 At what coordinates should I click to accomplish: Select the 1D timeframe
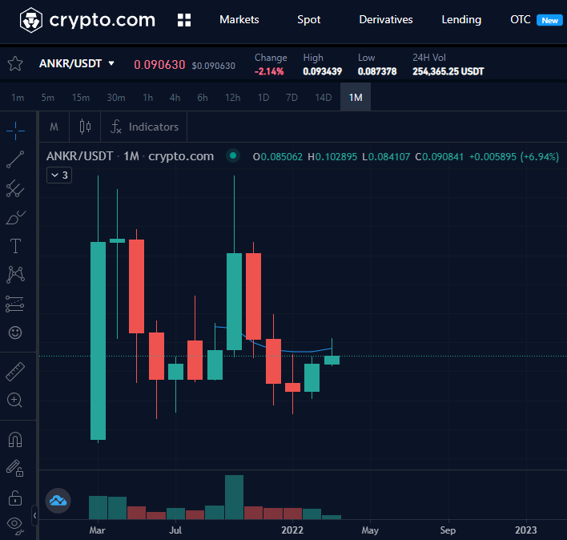(x=263, y=98)
